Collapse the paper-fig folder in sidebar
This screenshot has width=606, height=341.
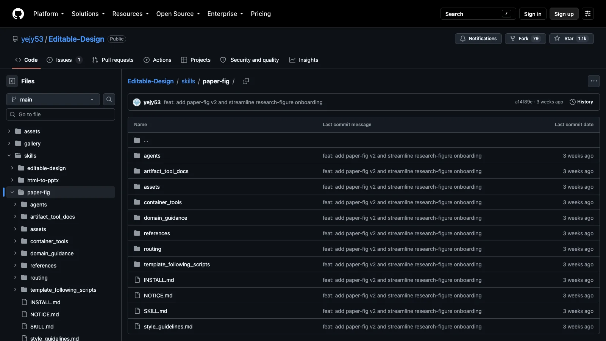point(12,192)
